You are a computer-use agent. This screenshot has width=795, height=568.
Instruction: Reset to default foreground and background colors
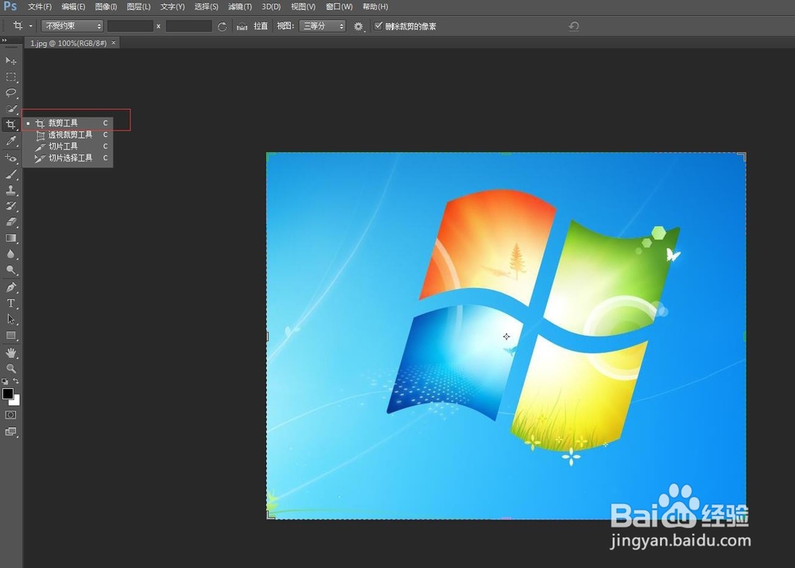[5, 381]
